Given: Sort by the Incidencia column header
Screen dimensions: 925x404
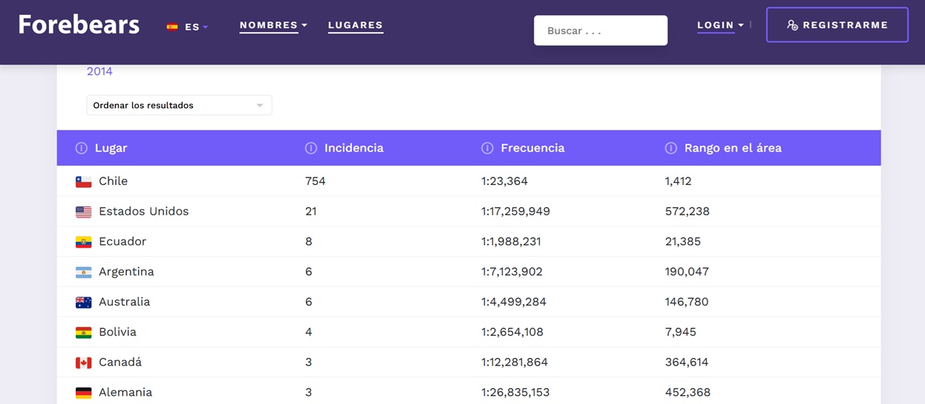Looking at the screenshot, I should [x=353, y=149].
